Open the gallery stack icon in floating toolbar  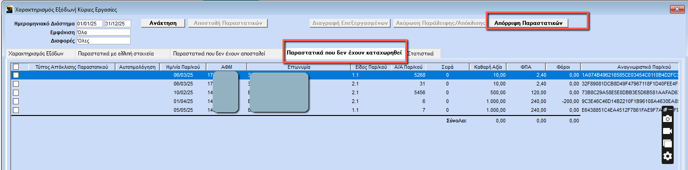point(667,144)
